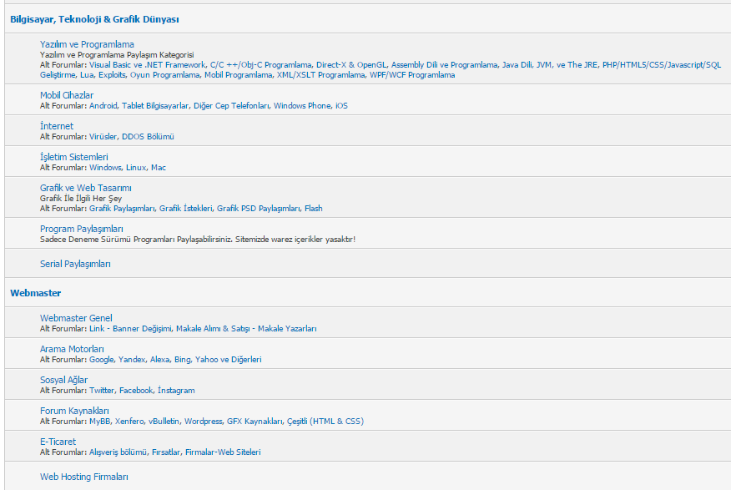Viewport: 731px width, 490px height.
Task: Open Grafik PSD Paylaşımları subforum
Action: (x=259, y=209)
